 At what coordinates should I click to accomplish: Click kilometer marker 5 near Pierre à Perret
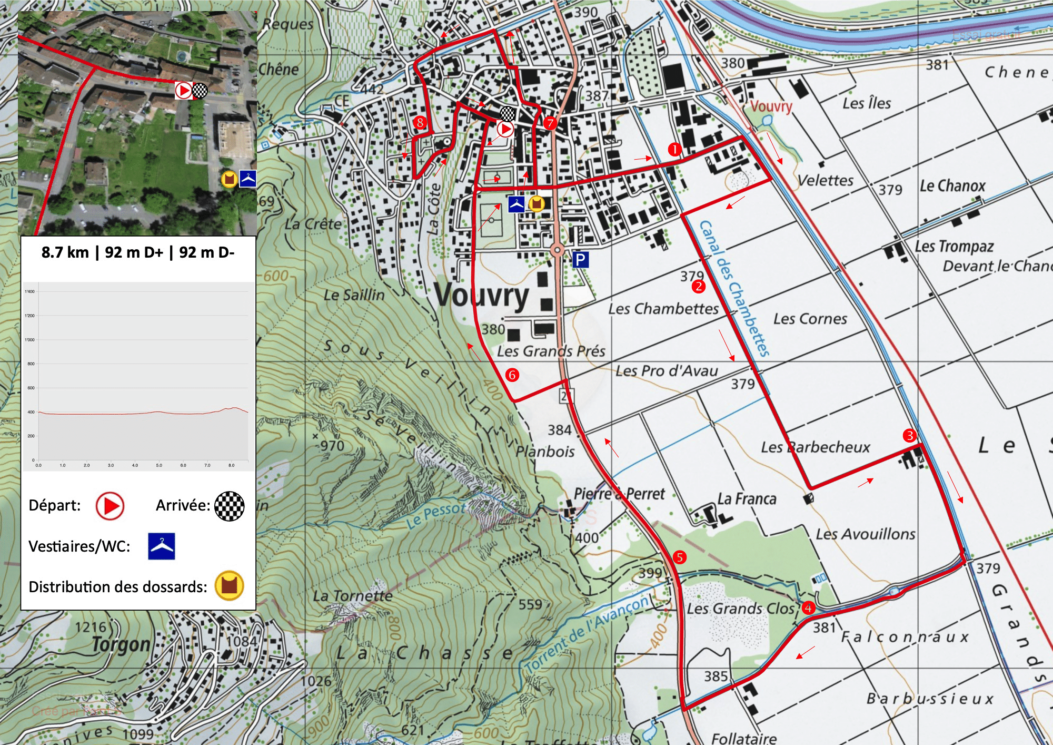coord(680,557)
